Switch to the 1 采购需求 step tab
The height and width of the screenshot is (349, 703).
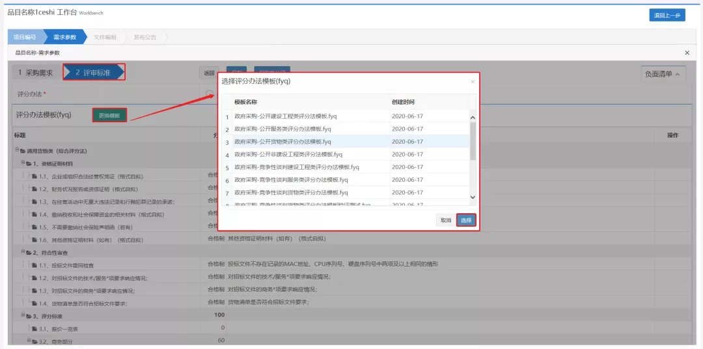[x=35, y=73]
